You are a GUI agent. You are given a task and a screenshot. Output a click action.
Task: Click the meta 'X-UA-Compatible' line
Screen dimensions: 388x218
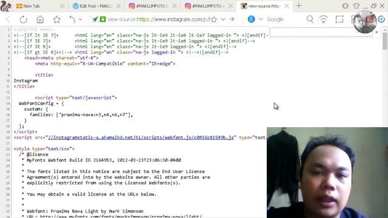[105, 64]
